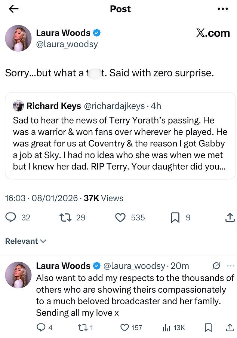The image size is (237, 338).
Task: Share Laura Woods' reply
Action: [x=229, y=328]
